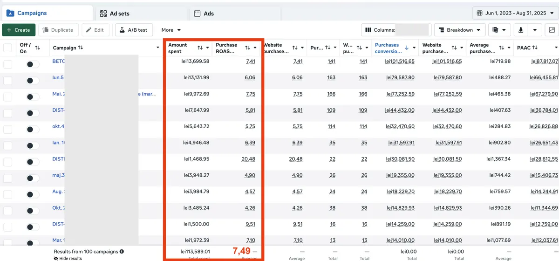Click the lei113,589.01 total spent value
Viewport: 559px width, 261px height.
pyautogui.click(x=195, y=252)
